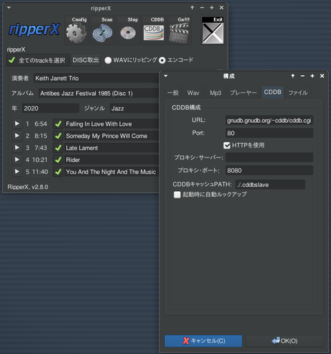Play track 3 Late Lament

pyautogui.click(x=17, y=148)
